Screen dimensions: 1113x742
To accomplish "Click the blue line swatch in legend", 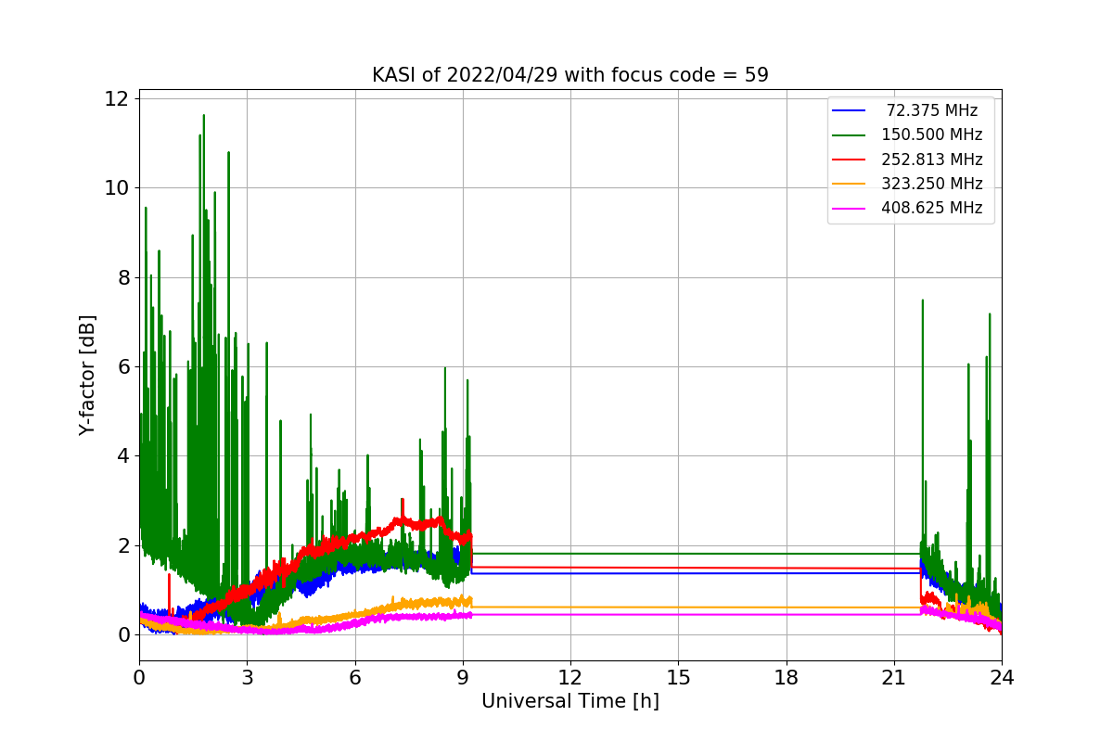I will (x=850, y=110).
